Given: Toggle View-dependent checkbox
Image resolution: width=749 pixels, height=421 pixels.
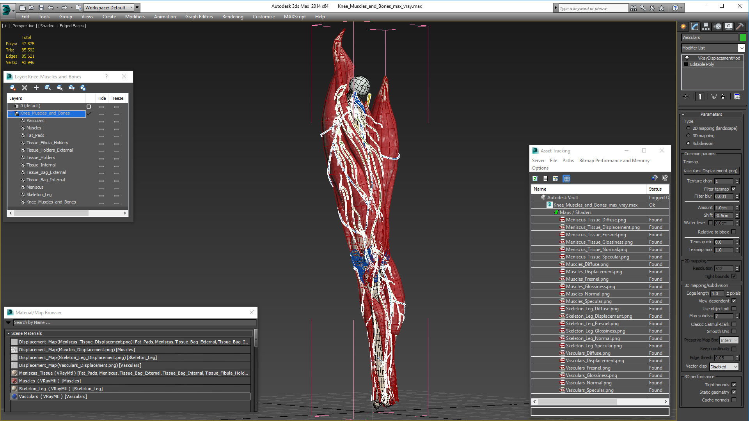Looking at the screenshot, I should pos(734,301).
